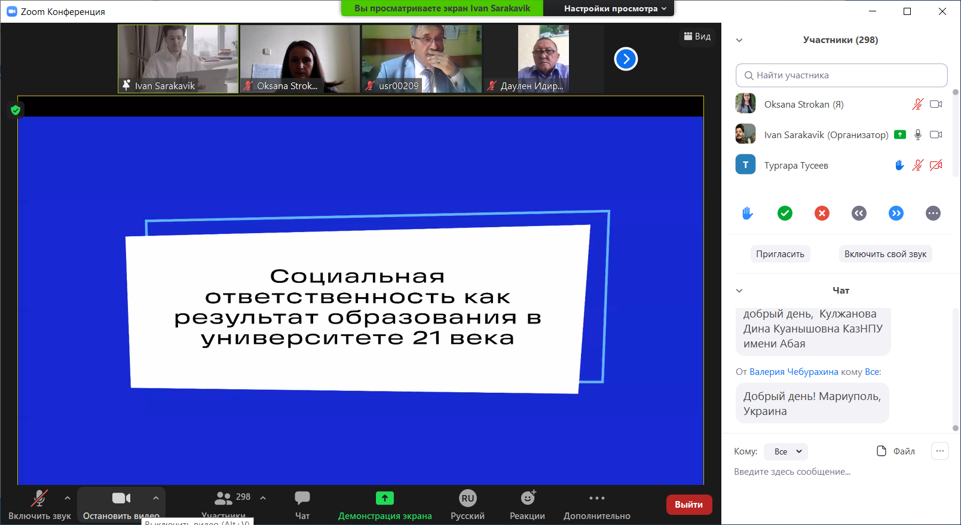Start Демонстрация экрана screen share
961x525 pixels.
click(385, 505)
